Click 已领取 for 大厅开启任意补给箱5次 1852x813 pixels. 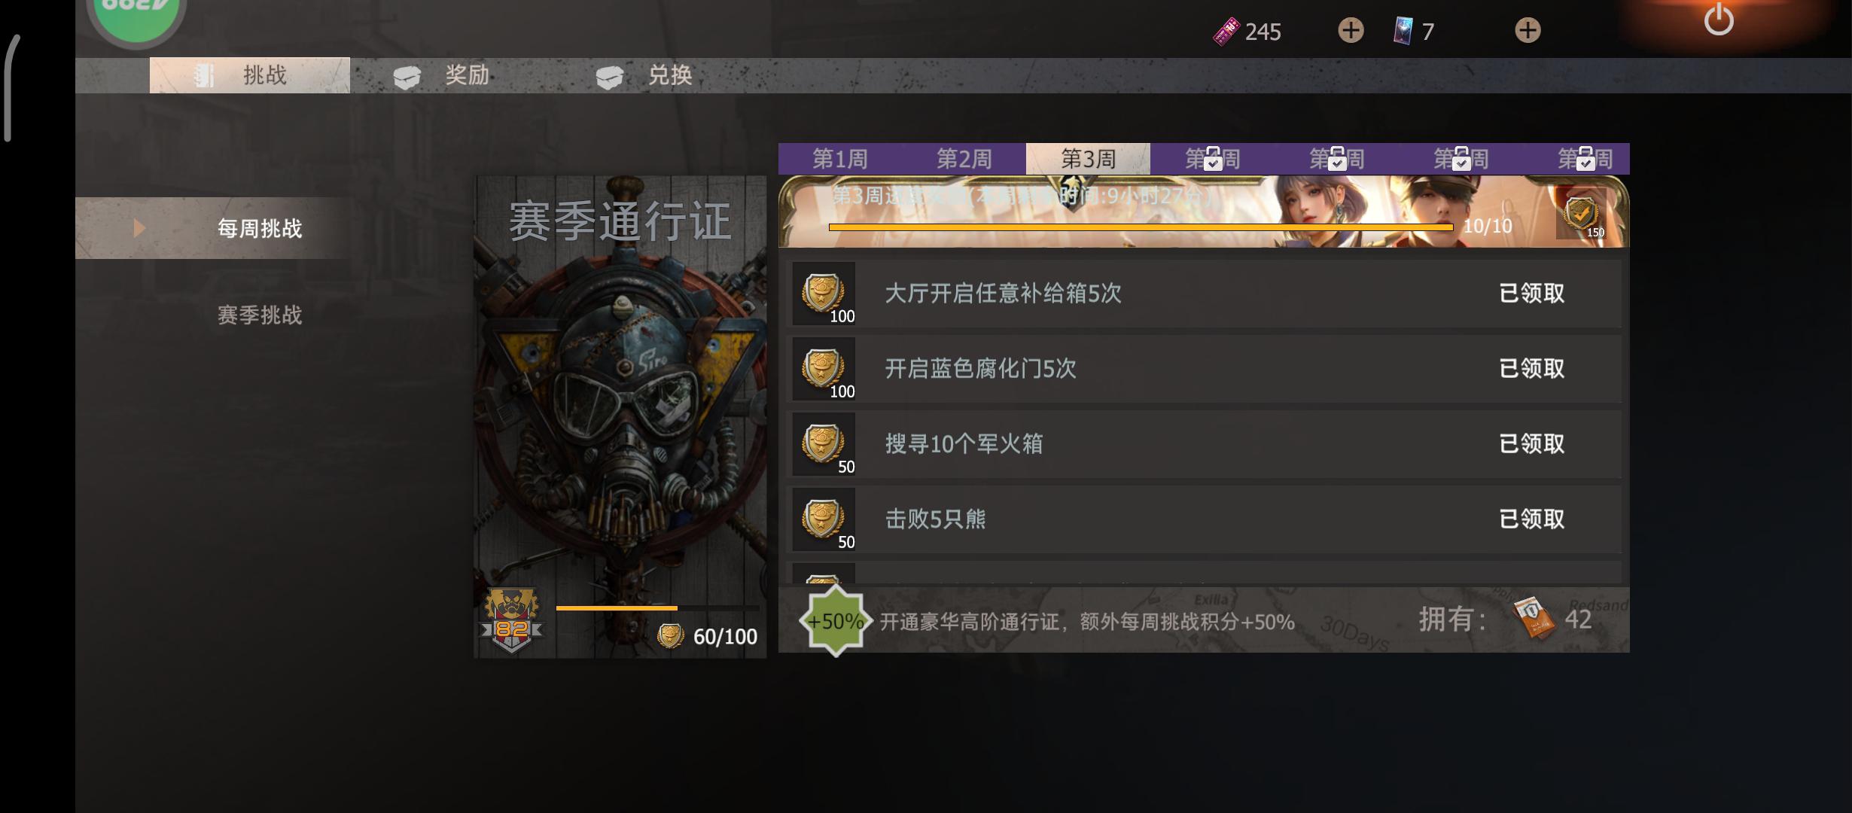point(1532,293)
